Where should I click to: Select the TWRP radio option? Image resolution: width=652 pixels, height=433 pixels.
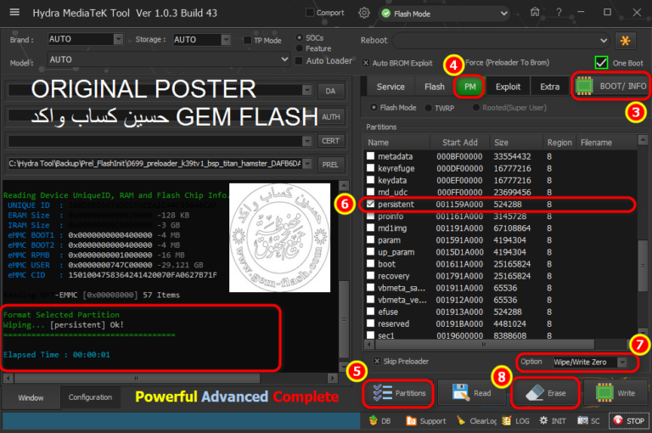429,108
